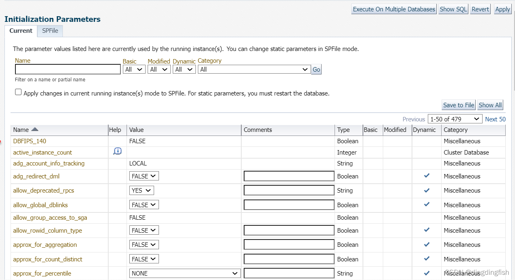Expand the Category filter dropdown
515x280 pixels.
click(254, 69)
